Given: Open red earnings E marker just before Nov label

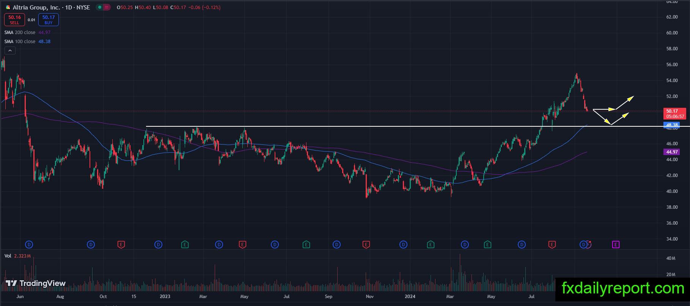Looking at the screenshot, I should (366, 245).
